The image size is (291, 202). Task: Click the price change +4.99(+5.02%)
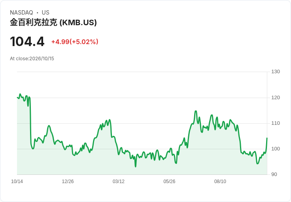click(75, 42)
